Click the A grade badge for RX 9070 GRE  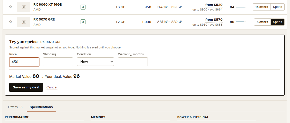coord(83,22)
